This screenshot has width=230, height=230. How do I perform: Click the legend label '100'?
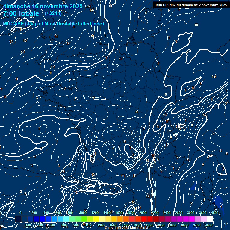(28, 225)
